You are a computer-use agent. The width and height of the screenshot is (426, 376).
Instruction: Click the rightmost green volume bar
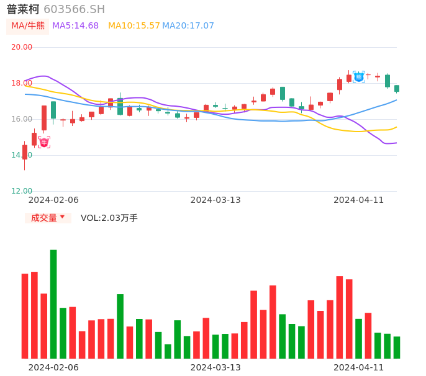397,347
